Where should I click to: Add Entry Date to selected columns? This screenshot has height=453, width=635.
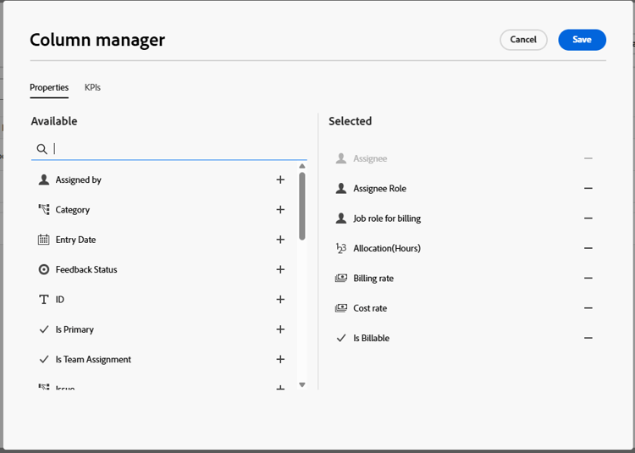[280, 240]
